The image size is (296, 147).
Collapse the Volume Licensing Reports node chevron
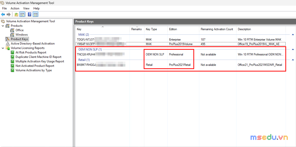[3, 48]
